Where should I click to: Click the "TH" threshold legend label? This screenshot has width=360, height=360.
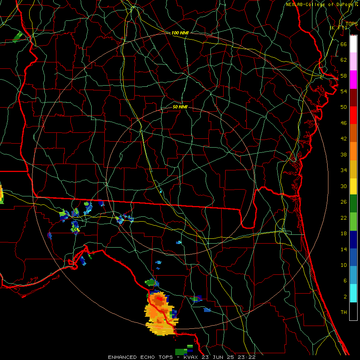344,312
